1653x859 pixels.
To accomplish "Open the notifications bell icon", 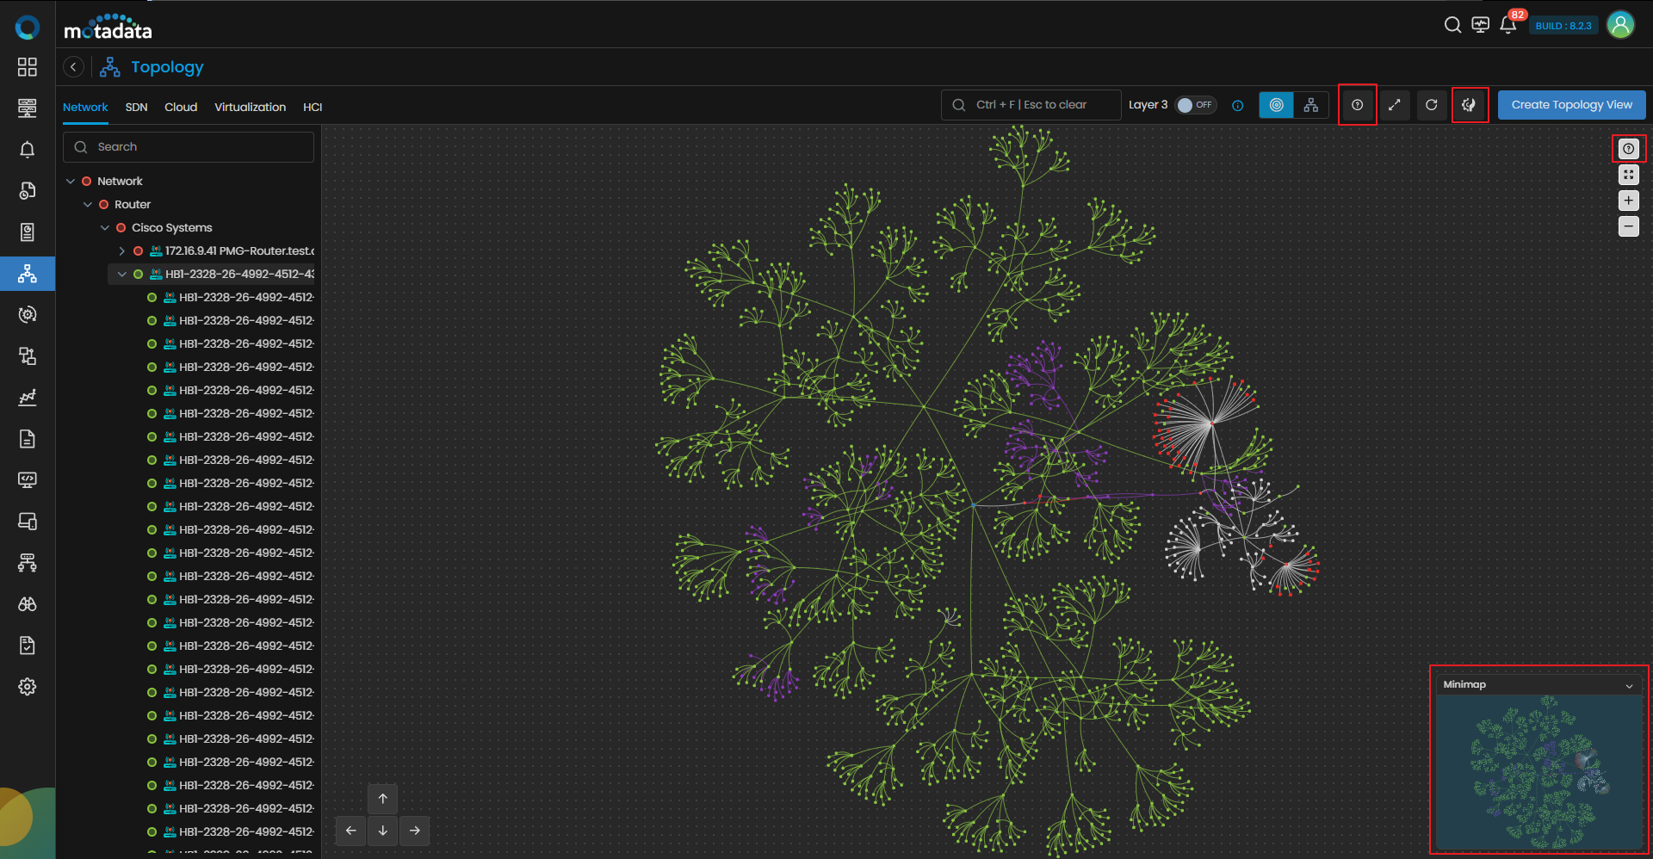I will pyautogui.click(x=1508, y=25).
